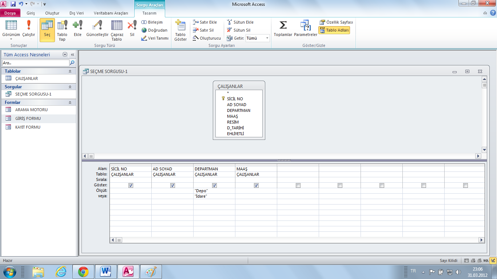Open the Getir Tümü dropdown
The image size is (497, 279).
(x=267, y=38)
